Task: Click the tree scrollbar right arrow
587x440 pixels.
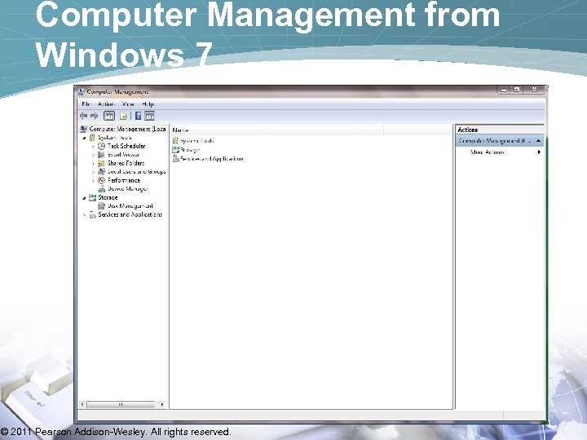Action: point(161,404)
